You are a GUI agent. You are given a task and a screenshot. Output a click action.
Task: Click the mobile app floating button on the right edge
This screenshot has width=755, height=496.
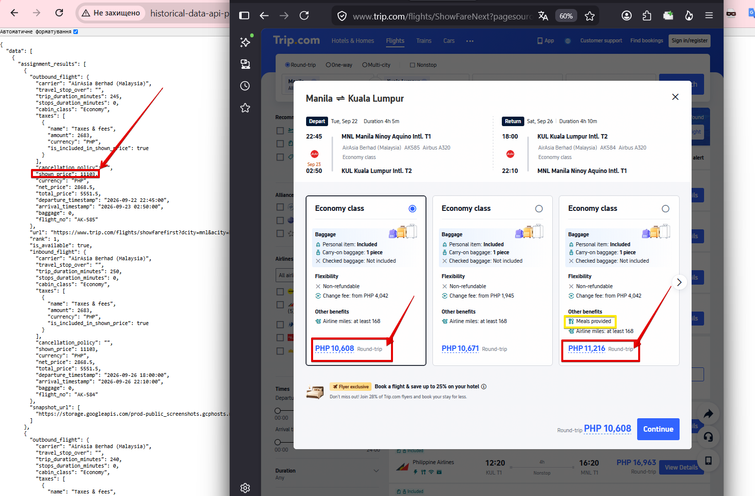[709, 461]
